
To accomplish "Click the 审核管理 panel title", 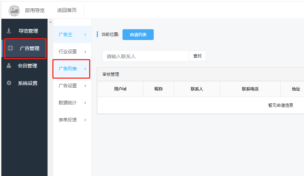I will [111, 74].
